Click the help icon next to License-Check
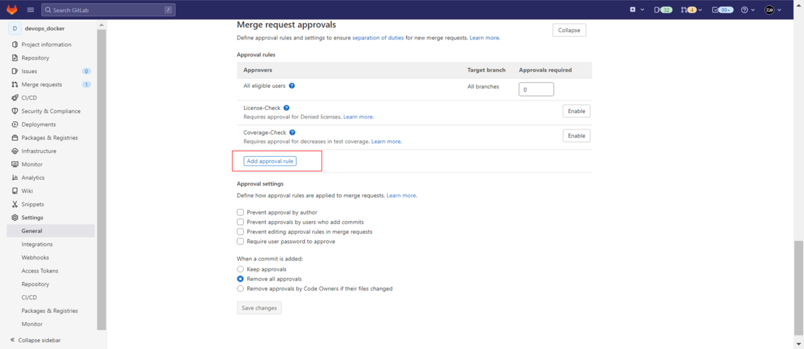 (x=287, y=108)
